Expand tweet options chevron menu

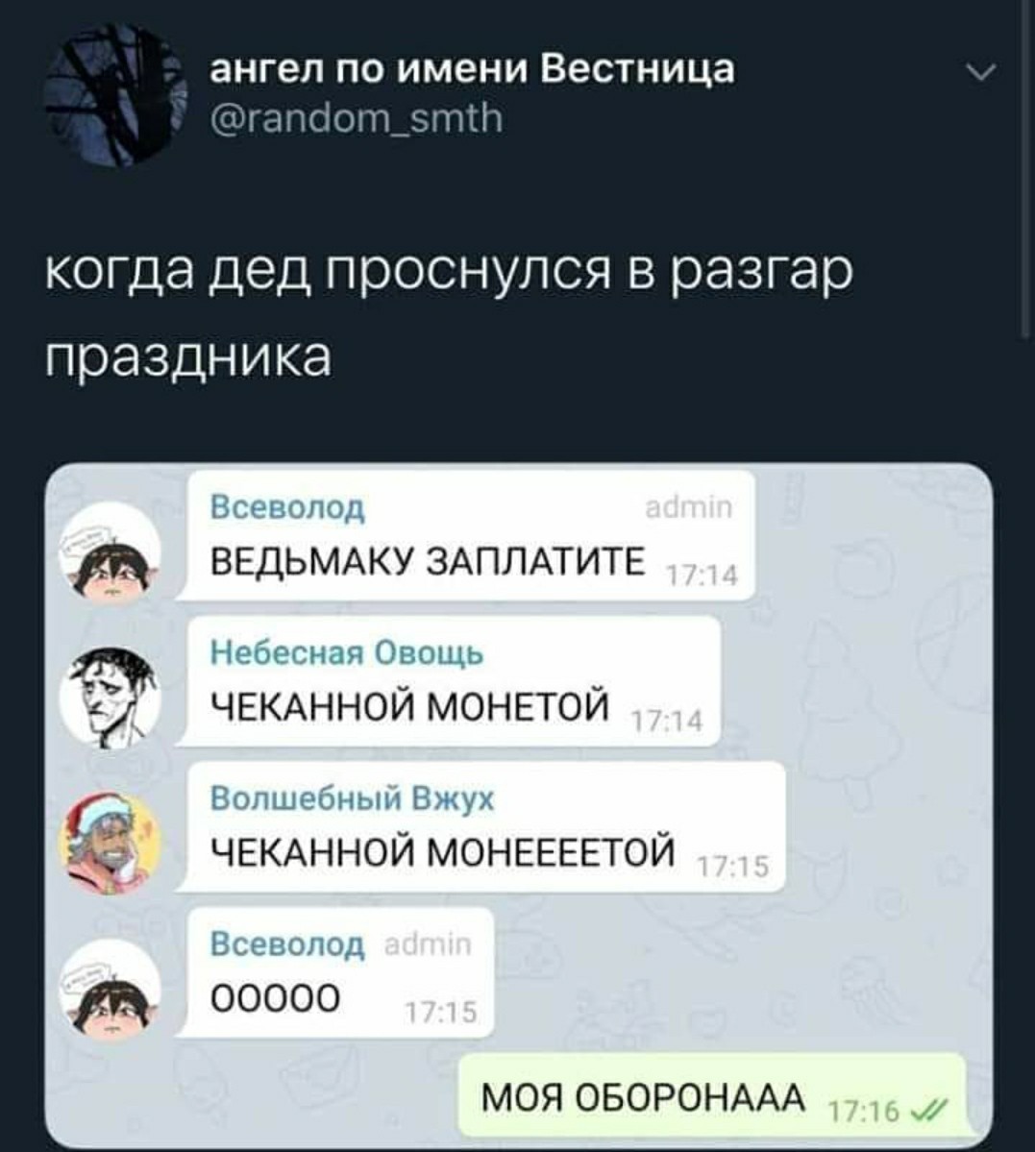pos(980,73)
